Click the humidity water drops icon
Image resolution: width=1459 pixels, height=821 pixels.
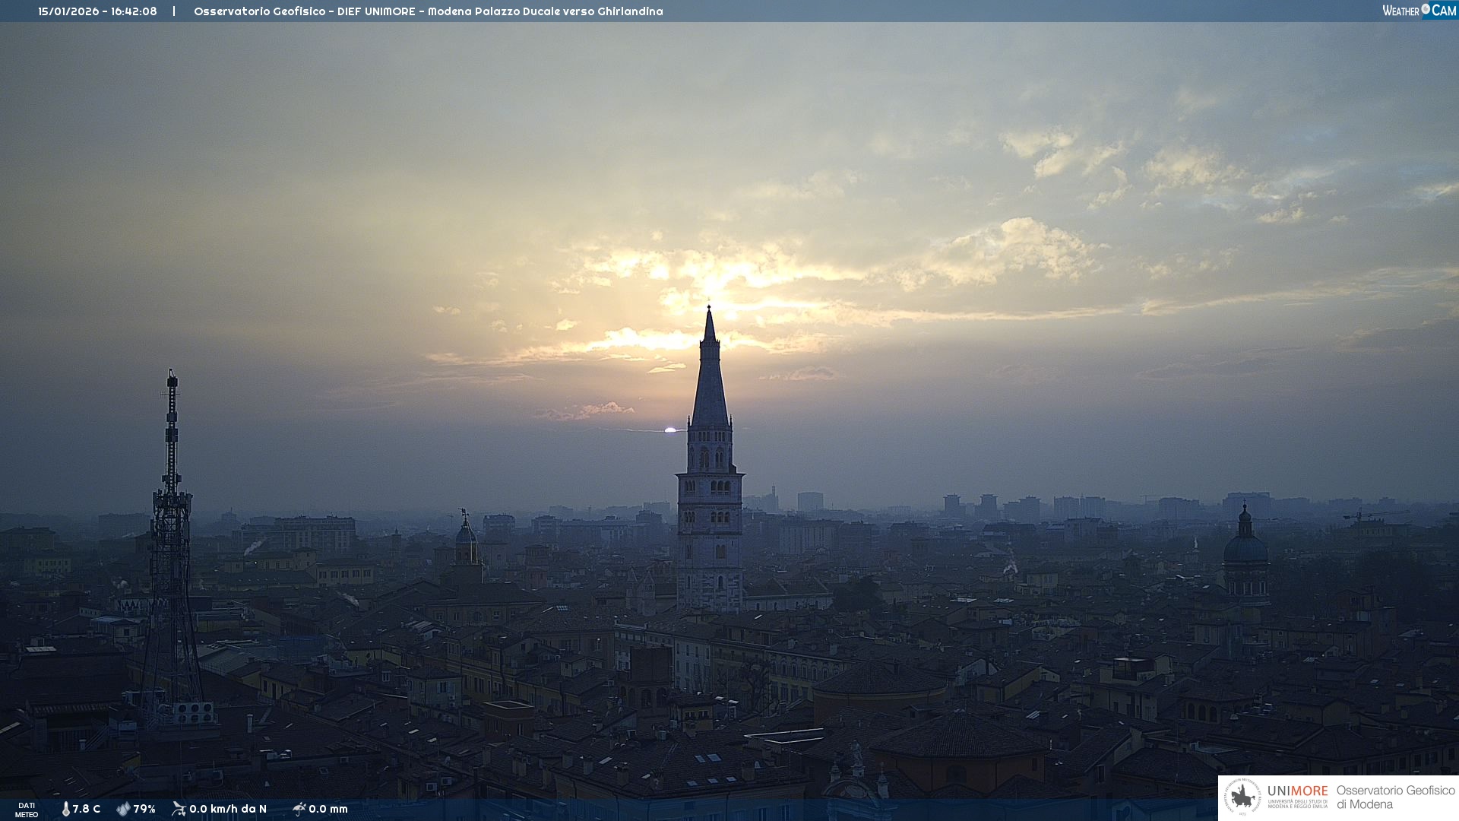[123, 809]
